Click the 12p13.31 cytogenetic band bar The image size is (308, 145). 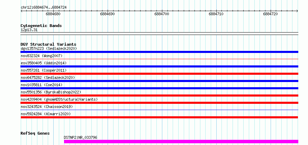tap(159, 34)
